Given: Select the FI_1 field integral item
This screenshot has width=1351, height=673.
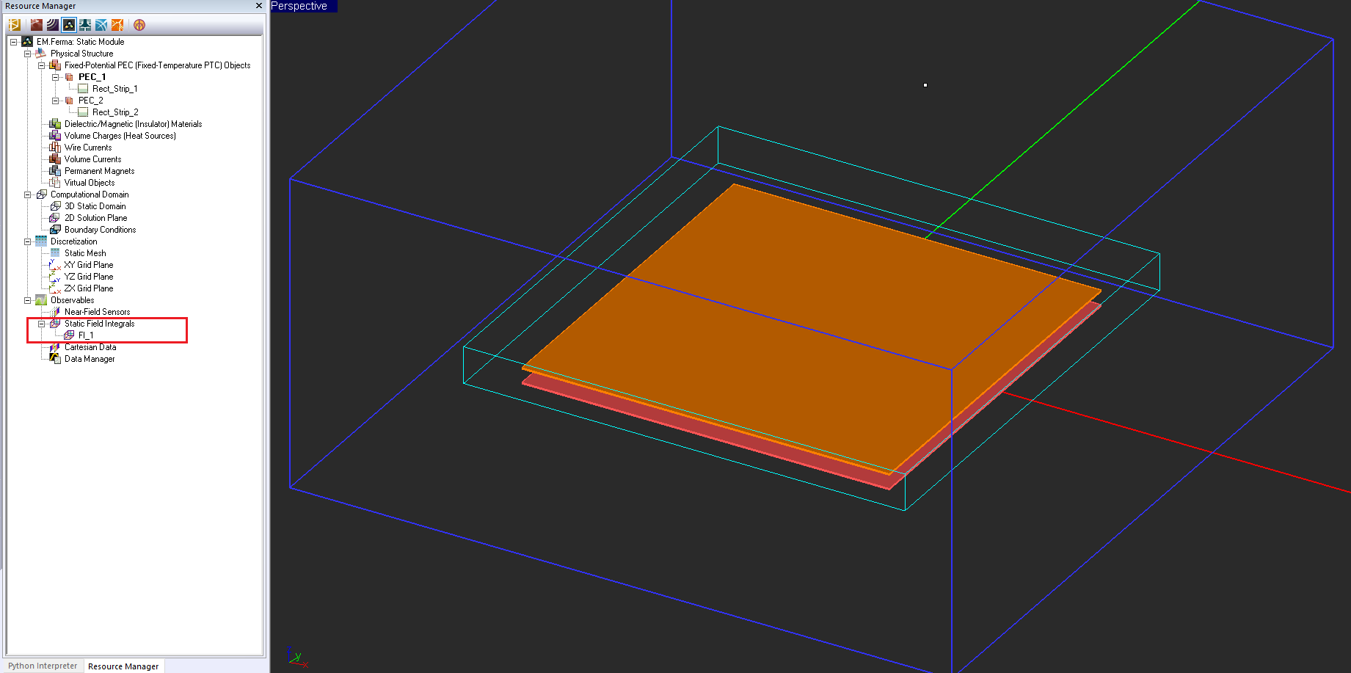Looking at the screenshot, I should tap(86, 335).
